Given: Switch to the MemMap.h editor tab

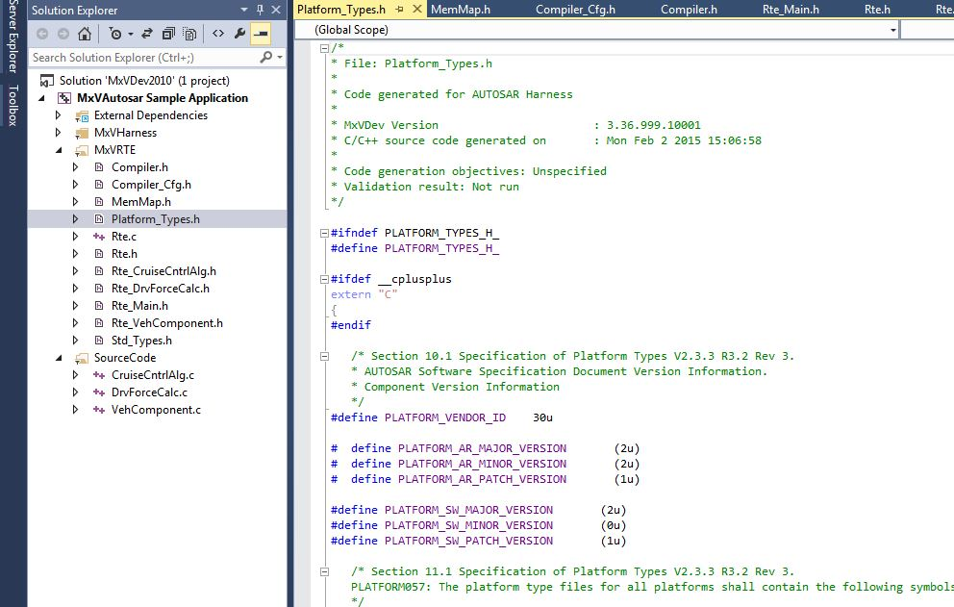Looking at the screenshot, I should [x=460, y=9].
